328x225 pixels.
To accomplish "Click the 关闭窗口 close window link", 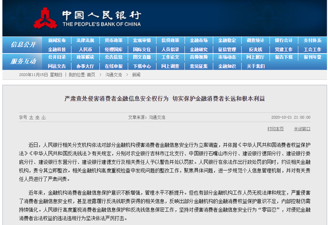I will 302,129.
